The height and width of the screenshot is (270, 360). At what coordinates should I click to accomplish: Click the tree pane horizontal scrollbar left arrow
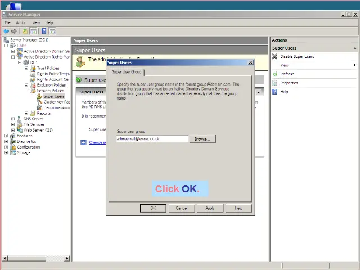click(x=5, y=258)
